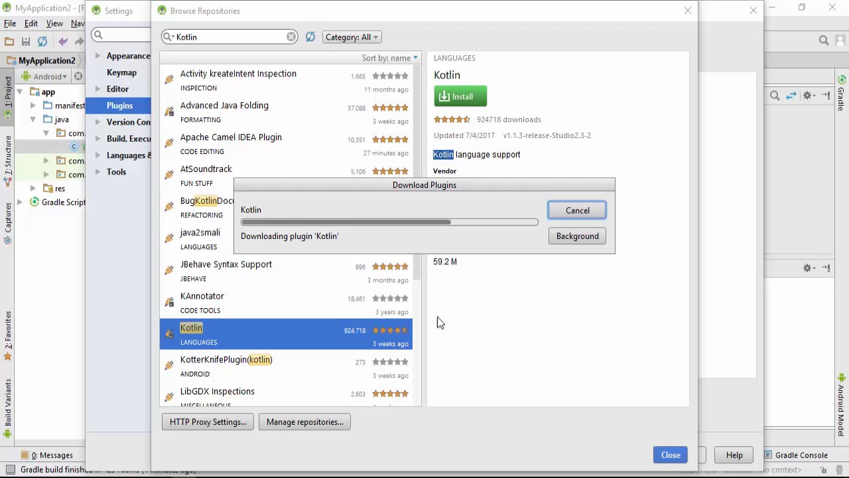Open the Gradle Console tool window
This screenshot has width=849, height=478.
[x=795, y=455]
